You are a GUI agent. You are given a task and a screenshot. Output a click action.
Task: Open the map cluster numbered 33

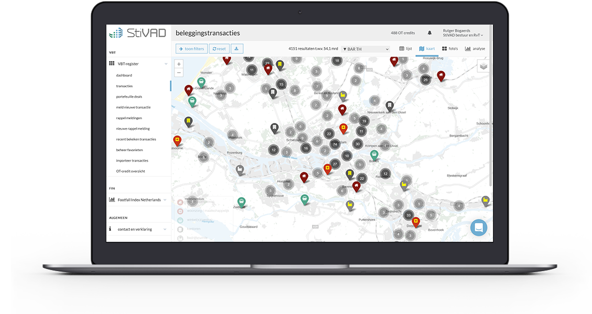coord(408,216)
